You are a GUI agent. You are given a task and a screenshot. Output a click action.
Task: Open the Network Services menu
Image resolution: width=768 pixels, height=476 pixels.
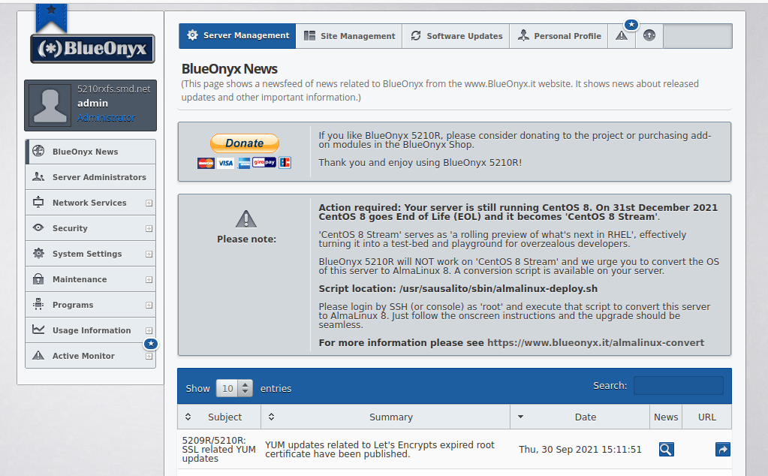91,203
